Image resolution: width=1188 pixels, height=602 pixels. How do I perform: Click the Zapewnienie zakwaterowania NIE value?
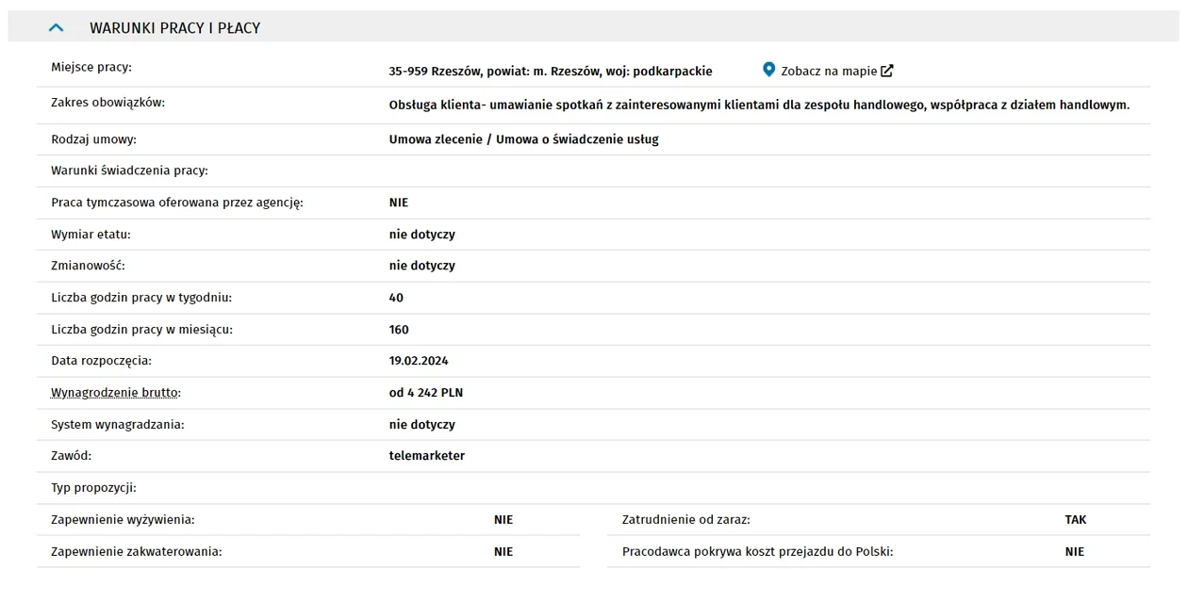(503, 551)
